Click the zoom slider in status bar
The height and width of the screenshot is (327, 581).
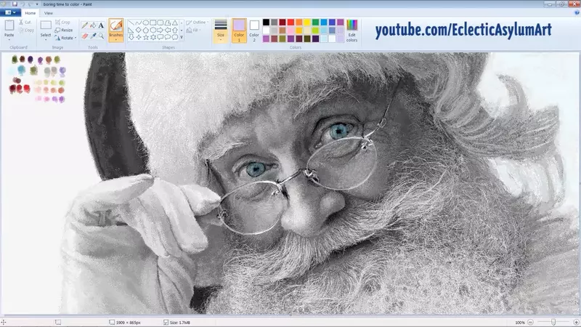tap(553, 322)
